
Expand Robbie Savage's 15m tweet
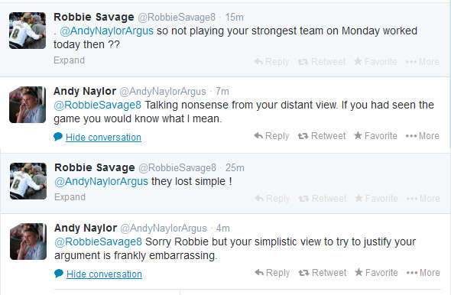69,60
